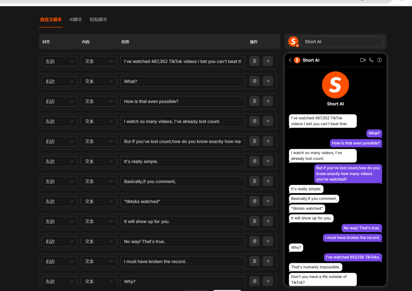Click the large Short AI profile avatar
The width and height of the screenshot is (412, 291).
tap(335, 85)
